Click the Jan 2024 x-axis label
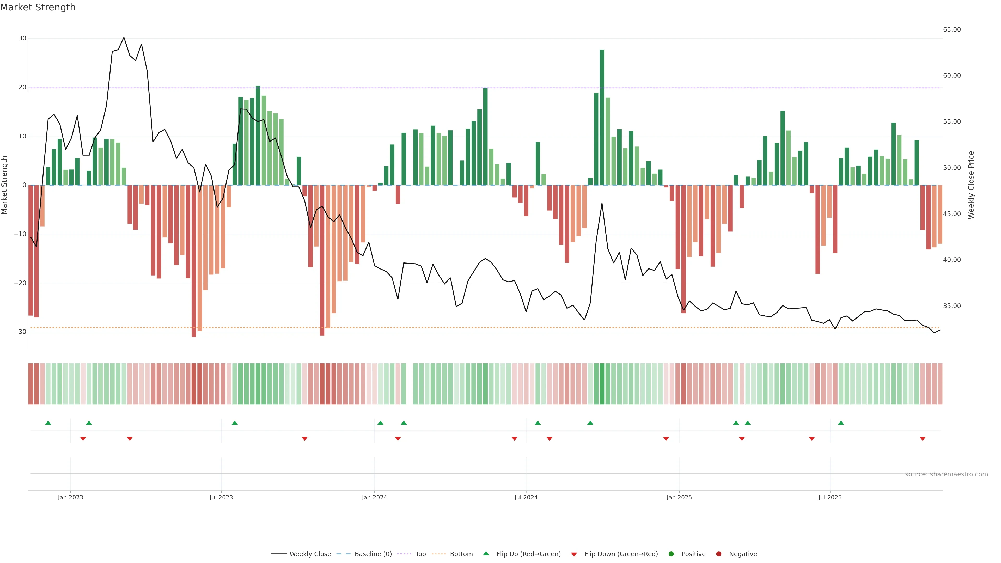 [374, 497]
